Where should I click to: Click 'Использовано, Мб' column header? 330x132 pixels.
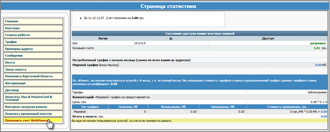click(173, 107)
